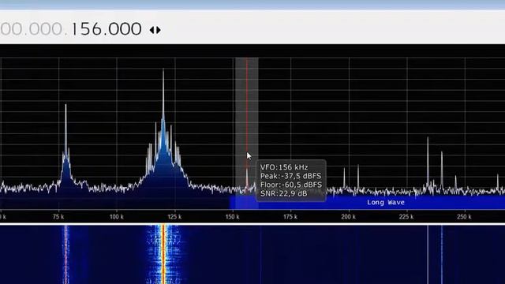Screen dimensions: 505x284
Task: Click the VFO:156 kHz tooltip line
Action: (284, 167)
